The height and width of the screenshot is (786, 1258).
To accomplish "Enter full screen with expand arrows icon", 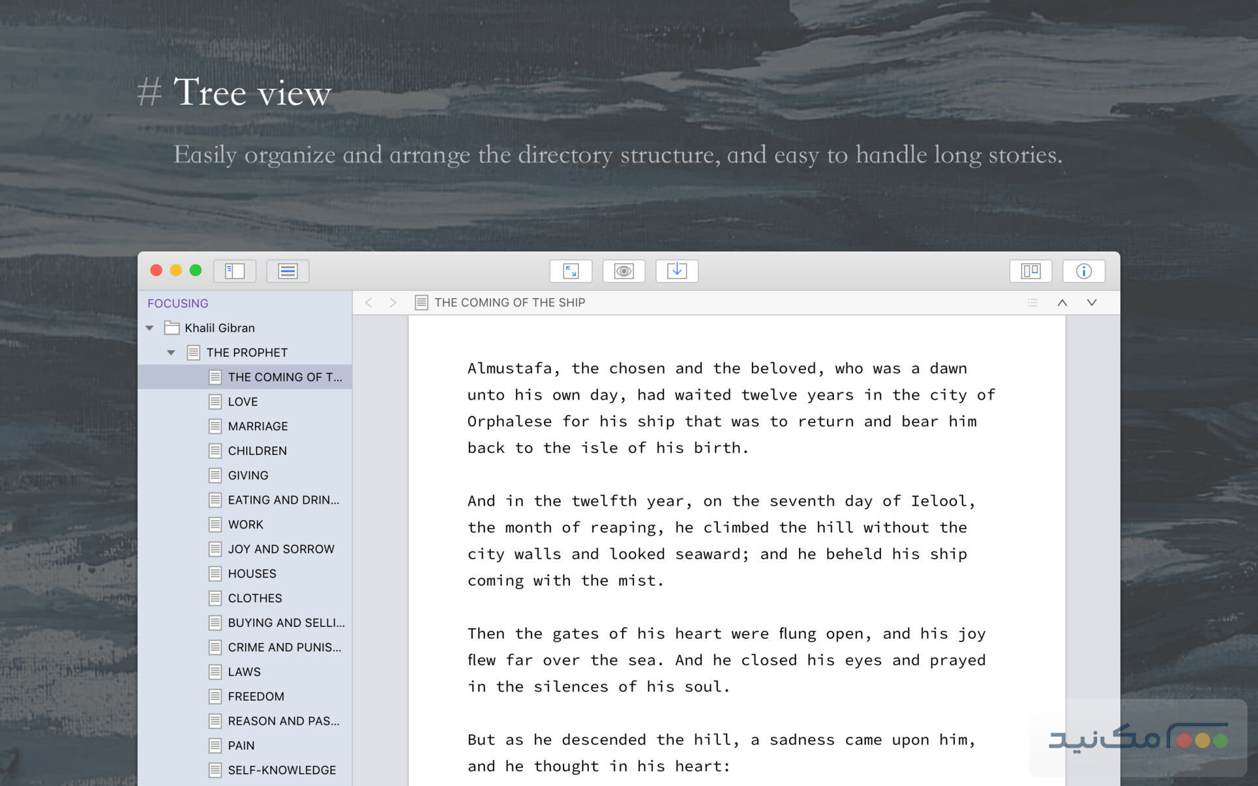I will tap(571, 271).
